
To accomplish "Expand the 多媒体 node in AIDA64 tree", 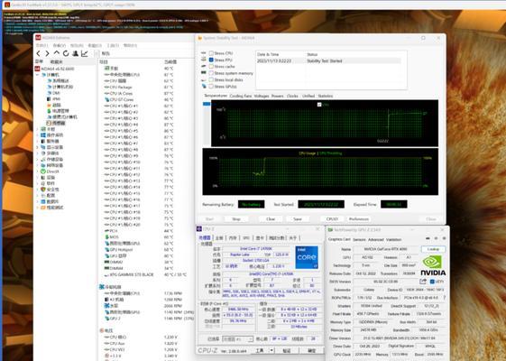I will pyautogui.click(x=38, y=153).
